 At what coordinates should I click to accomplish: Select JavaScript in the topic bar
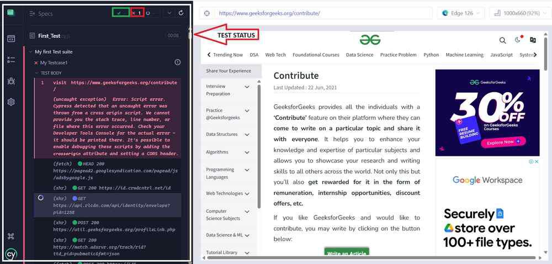(x=501, y=55)
